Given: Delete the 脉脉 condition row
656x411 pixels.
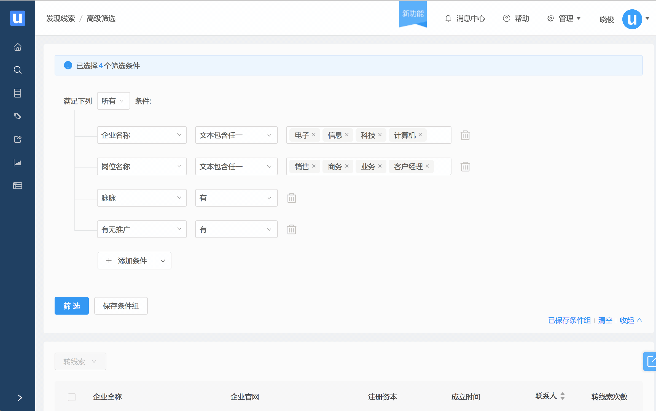Looking at the screenshot, I should click(x=292, y=198).
